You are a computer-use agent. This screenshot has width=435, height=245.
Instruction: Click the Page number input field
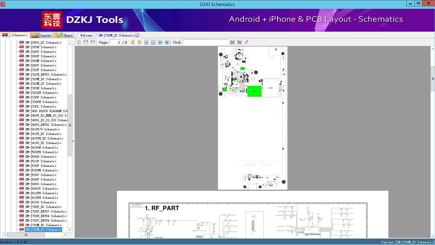116,42
